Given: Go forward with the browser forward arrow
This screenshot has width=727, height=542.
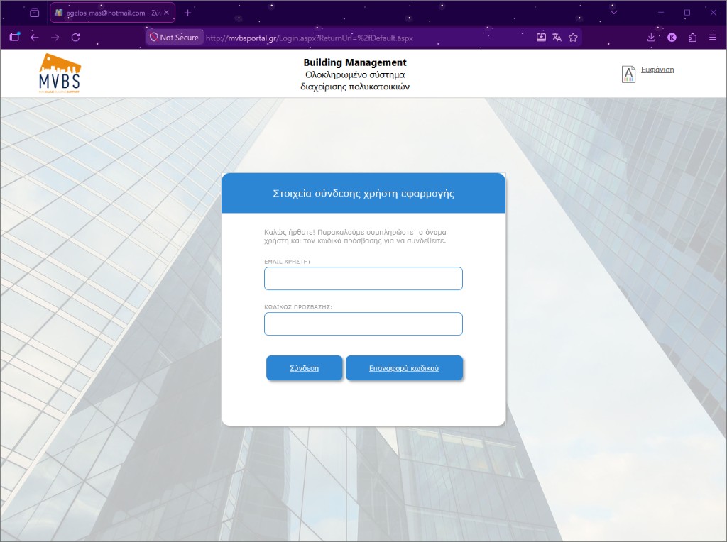Looking at the screenshot, I should click(x=55, y=38).
